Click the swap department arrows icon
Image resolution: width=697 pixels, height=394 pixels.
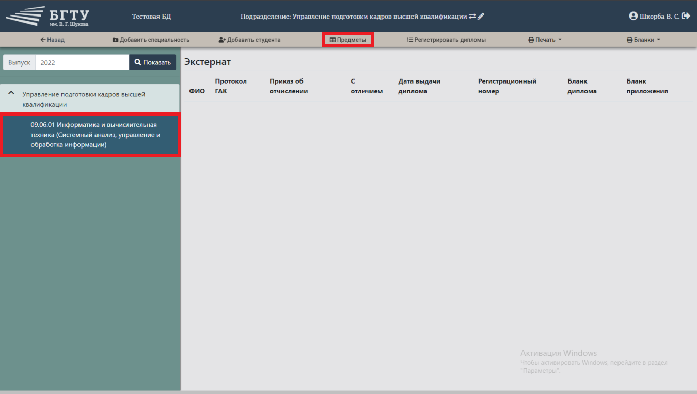click(472, 17)
